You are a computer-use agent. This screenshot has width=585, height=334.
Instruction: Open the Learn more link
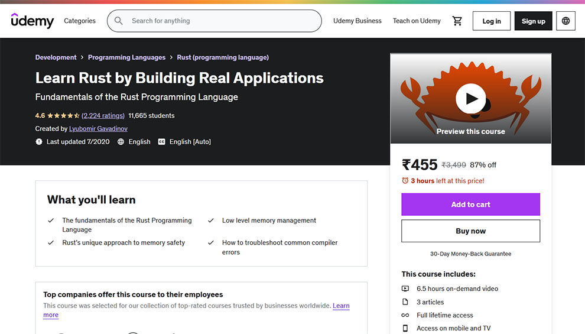point(341,306)
